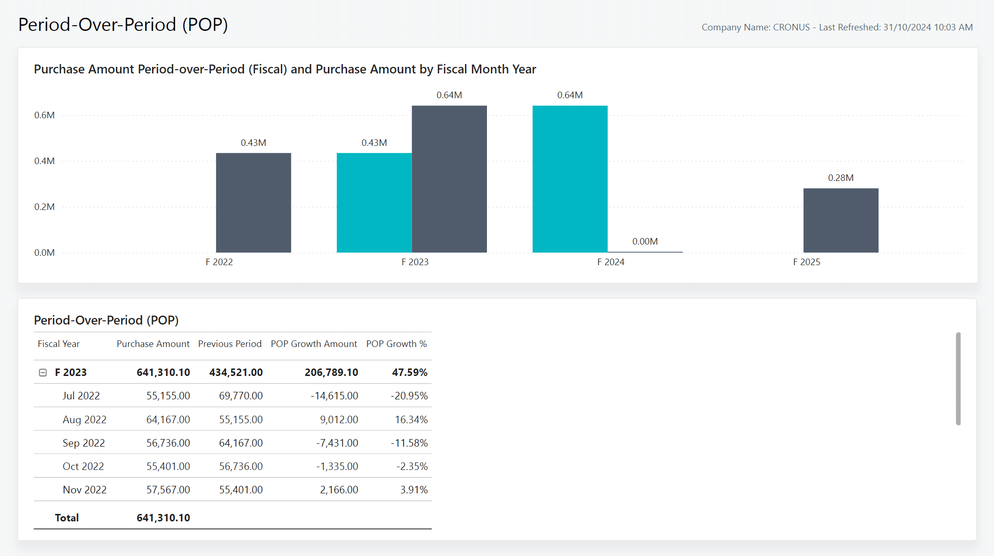
Task: Sort by Purchase Amount column header
Action: pyautogui.click(x=153, y=344)
